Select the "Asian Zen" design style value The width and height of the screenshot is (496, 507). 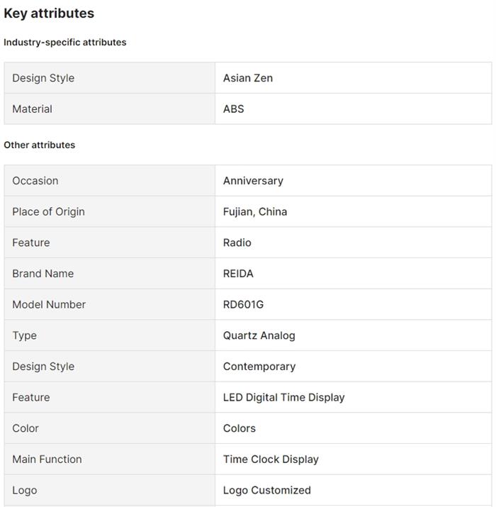(248, 78)
